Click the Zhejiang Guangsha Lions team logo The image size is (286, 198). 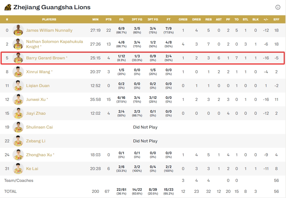8,7
